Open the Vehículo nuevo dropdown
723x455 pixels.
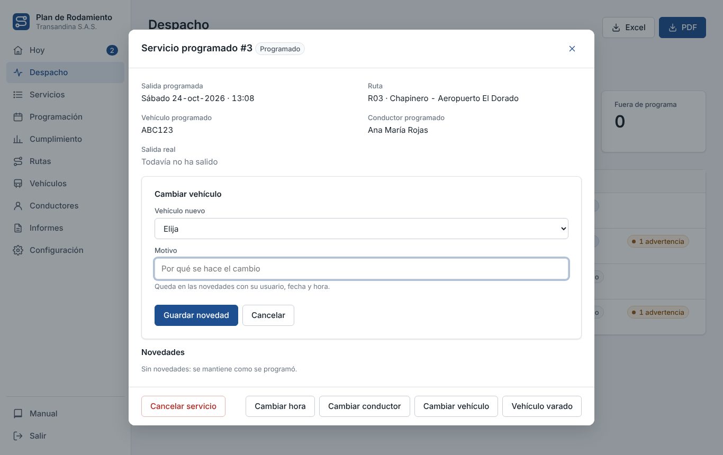click(x=361, y=229)
